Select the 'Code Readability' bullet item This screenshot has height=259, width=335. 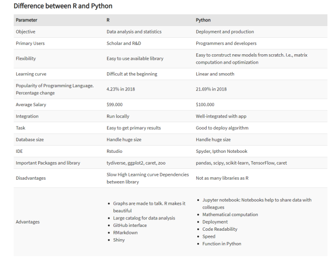click(220, 229)
